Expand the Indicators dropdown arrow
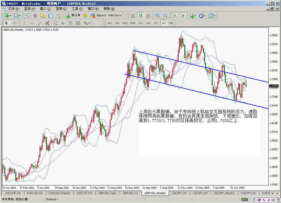Image resolution: width=281 pixels, height=203 pixels. pyautogui.click(x=195, y=16)
